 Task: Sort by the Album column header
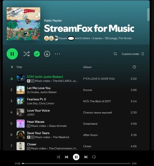(x=87, y=67)
